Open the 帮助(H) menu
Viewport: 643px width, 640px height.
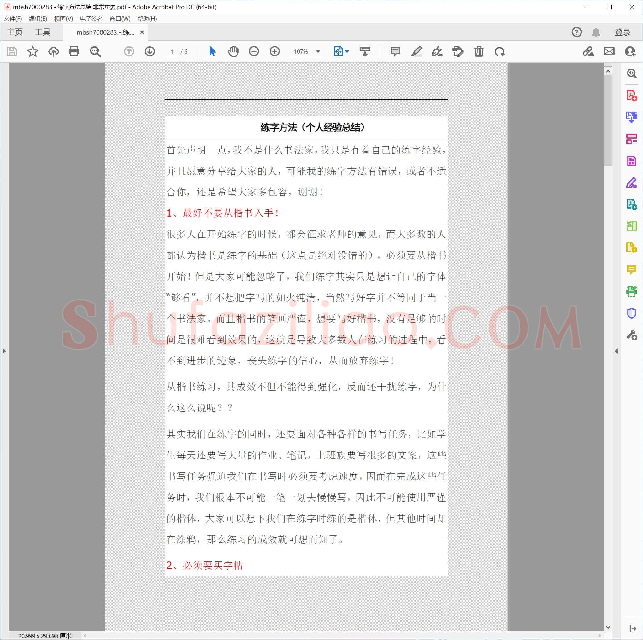[147, 19]
